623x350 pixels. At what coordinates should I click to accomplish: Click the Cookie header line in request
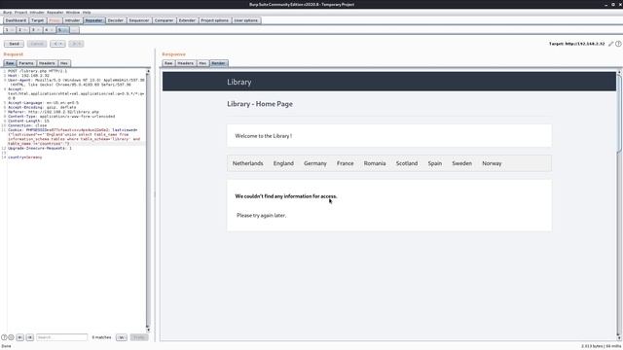click(x=74, y=136)
